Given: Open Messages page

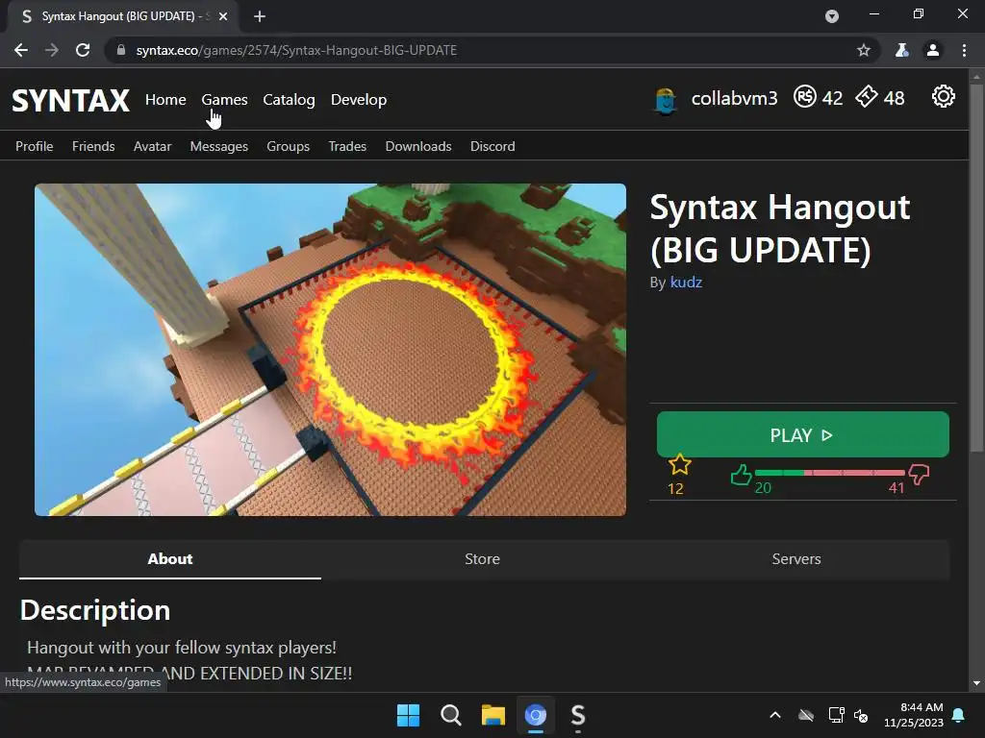Looking at the screenshot, I should 218,146.
